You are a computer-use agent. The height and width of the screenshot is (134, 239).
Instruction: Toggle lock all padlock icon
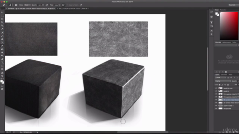228,84
